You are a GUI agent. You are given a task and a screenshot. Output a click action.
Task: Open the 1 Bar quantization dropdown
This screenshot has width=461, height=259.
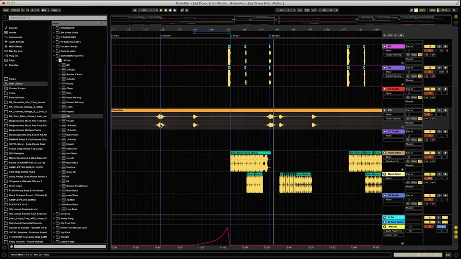point(56,10)
